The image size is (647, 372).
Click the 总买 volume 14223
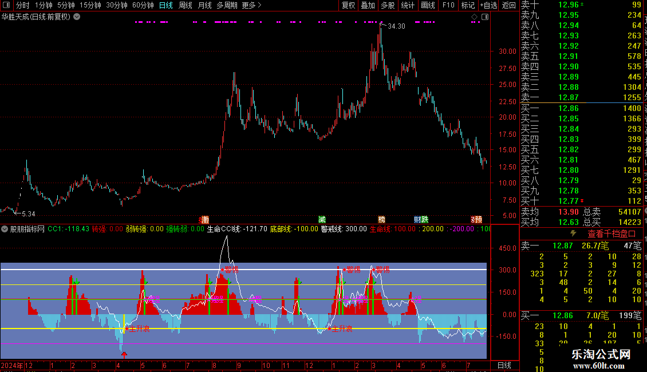[630, 222]
